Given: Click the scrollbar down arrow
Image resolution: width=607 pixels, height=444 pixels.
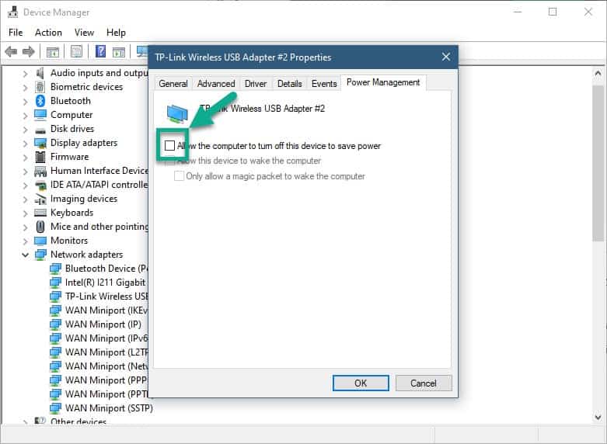Looking at the screenshot, I should [x=598, y=417].
